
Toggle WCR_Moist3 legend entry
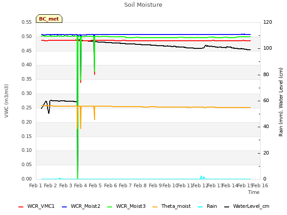(126, 206)
